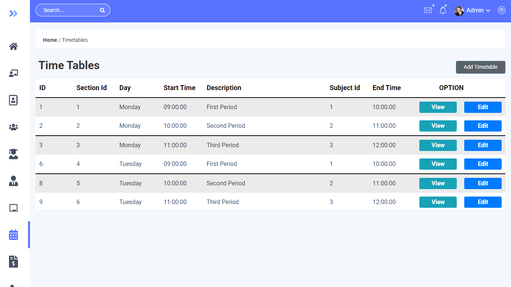Viewport: 511px width, 287px height.
Task: Select the calendar timetable sidebar icon
Action: [x=13, y=235]
